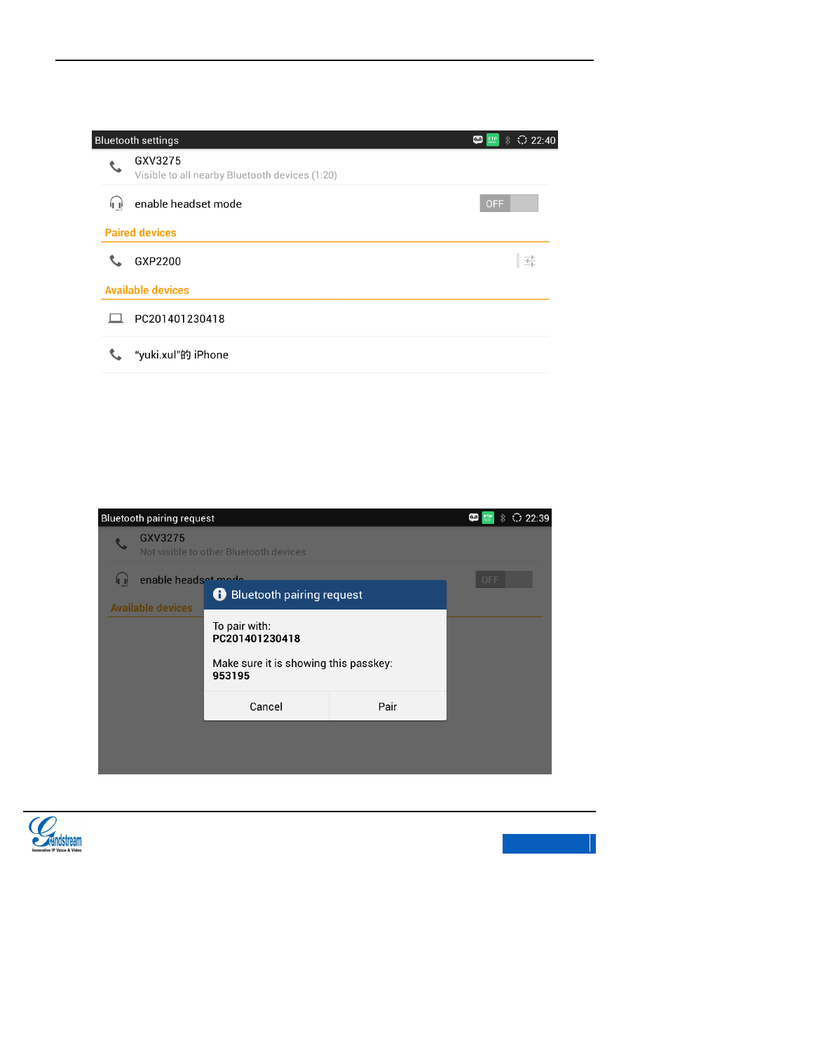Click dimmed headset icon behind dialog
830x1050 pixels.
click(x=122, y=579)
